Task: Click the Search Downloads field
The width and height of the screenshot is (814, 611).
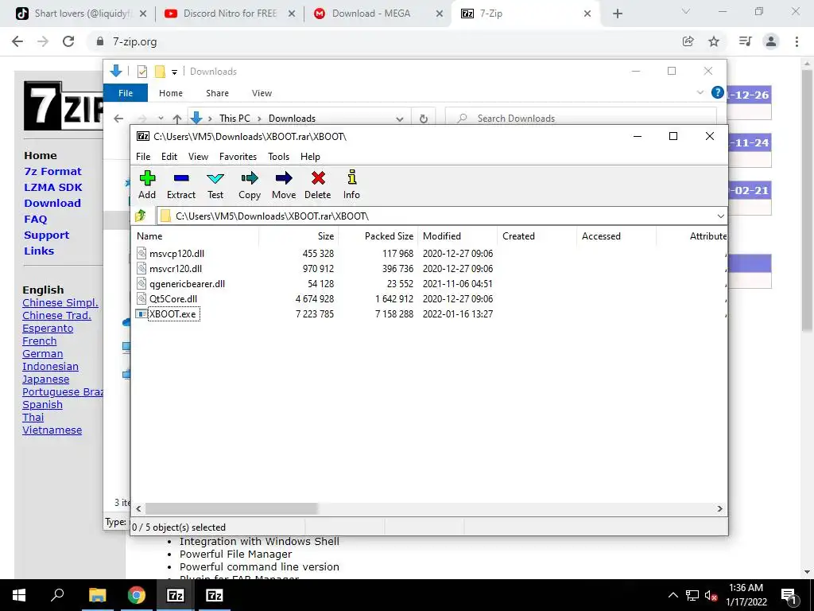Action: (580, 119)
